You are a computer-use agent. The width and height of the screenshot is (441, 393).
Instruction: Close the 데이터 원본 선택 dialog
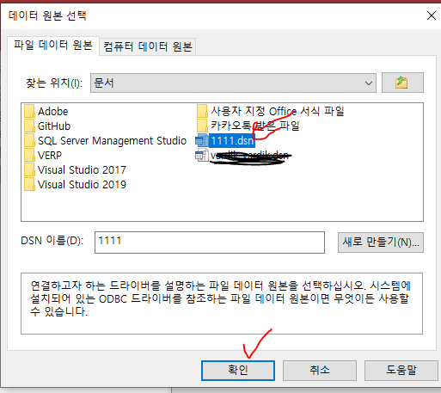(432, 15)
